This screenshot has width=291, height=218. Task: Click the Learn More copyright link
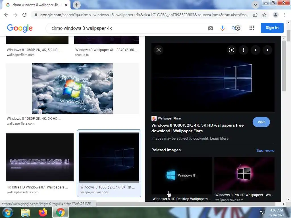[219, 139]
